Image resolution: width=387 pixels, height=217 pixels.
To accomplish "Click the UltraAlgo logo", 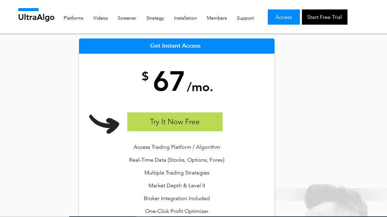I will click(x=36, y=15).
